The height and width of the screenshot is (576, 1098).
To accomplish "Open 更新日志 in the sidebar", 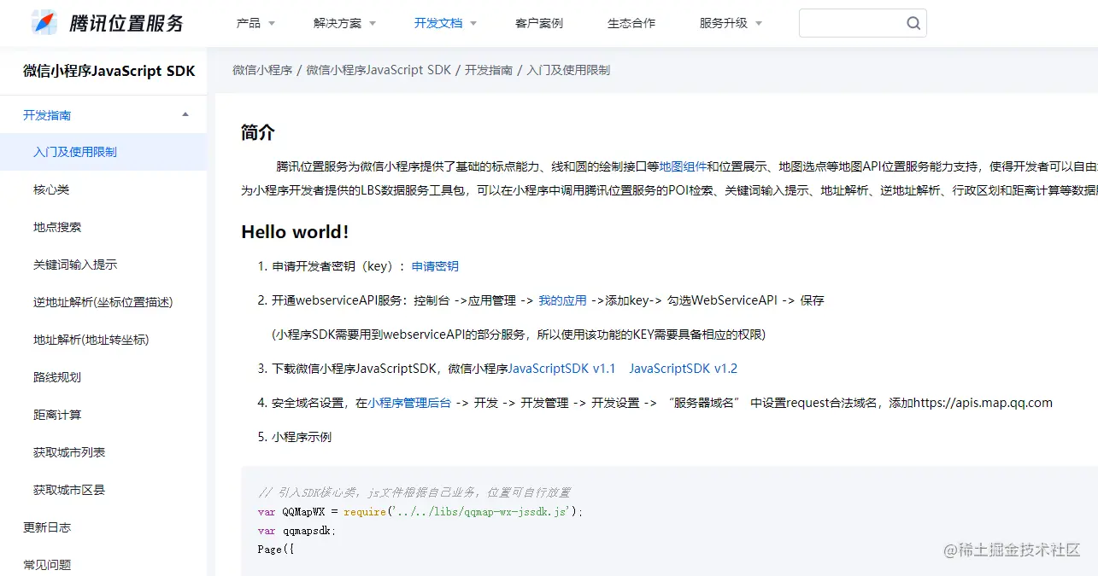I will [x=47, y=527].
